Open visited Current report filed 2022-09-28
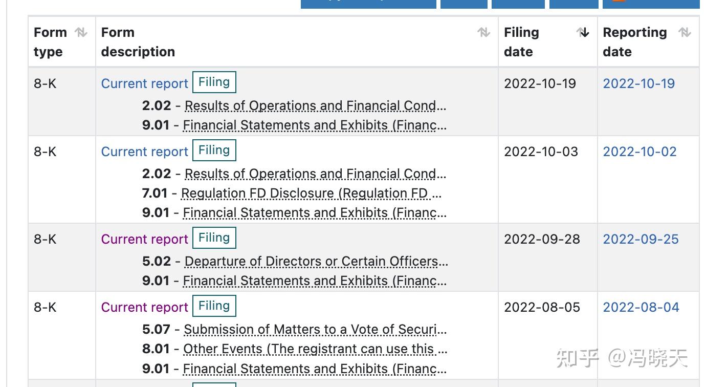 point(145,240)
